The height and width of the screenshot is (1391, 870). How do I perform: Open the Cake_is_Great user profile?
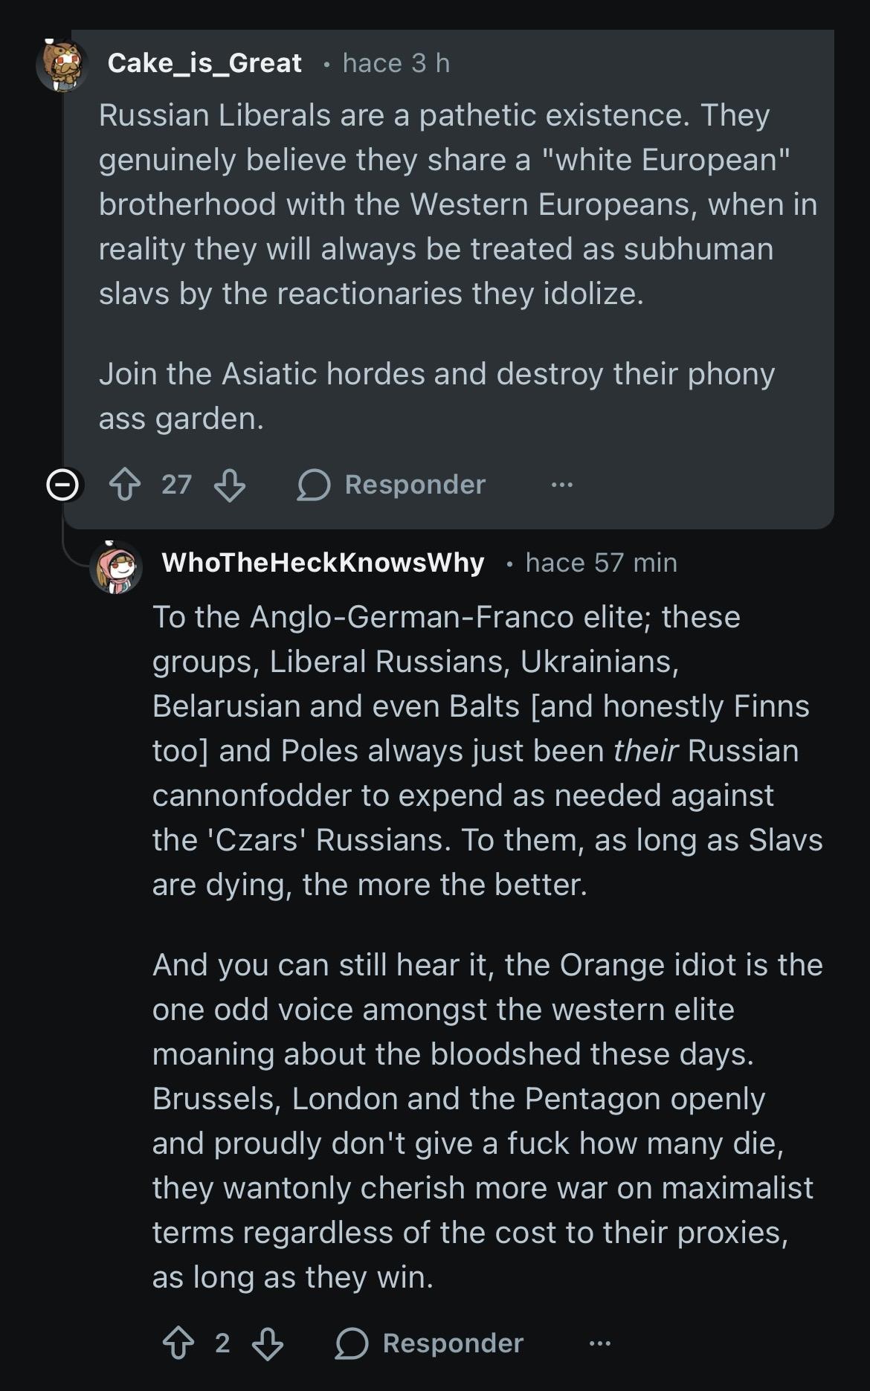point(204,63)
